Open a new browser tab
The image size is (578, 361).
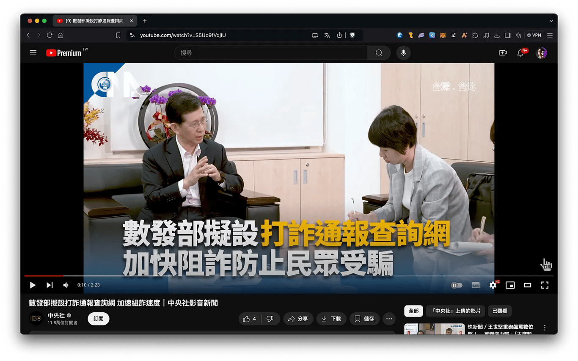[x=145, y=21]
